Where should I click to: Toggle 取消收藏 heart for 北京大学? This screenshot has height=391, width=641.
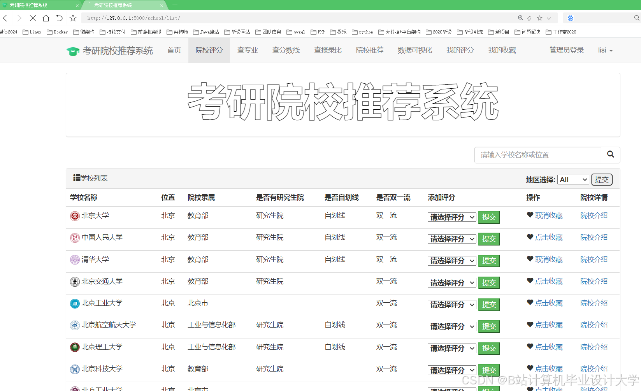[529, 215]
